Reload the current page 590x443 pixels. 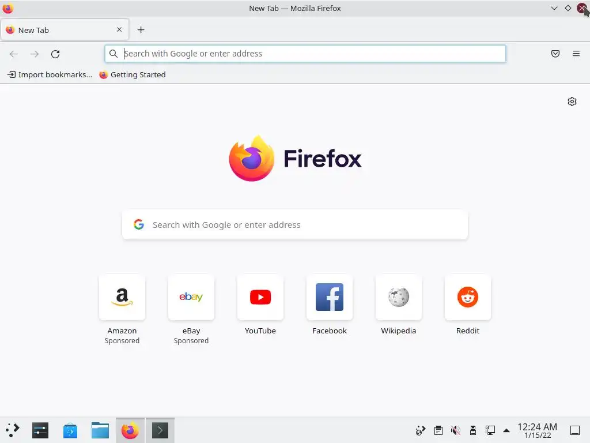[55, 54]
